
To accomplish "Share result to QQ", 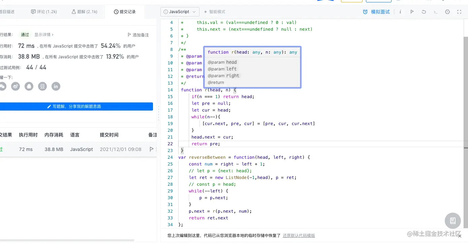I will coord(29,86).
